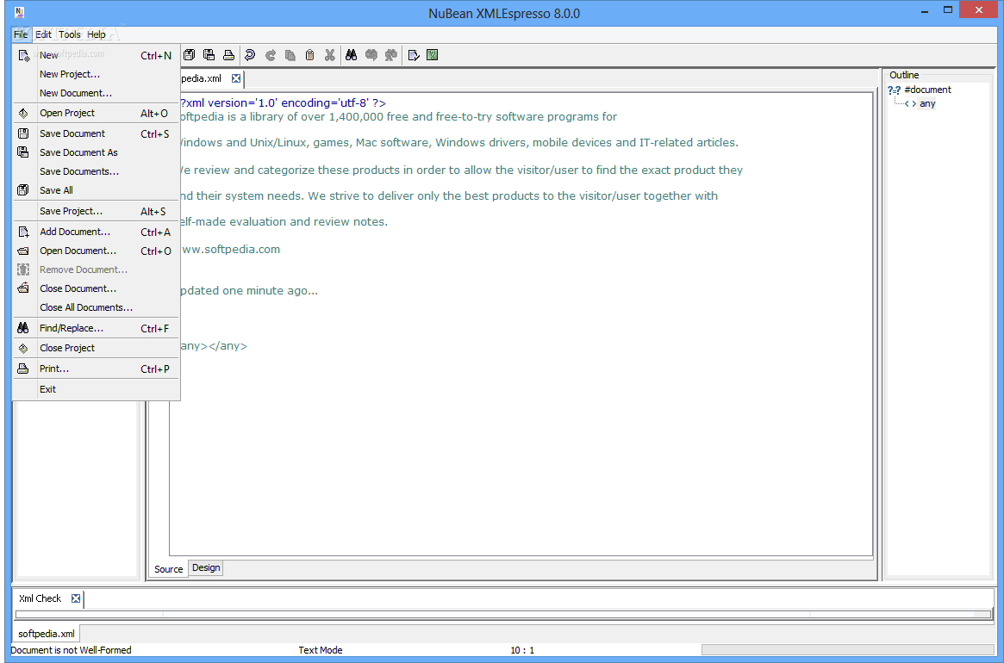This screenshot has width=1004, height=663.
Task: Open the Help menu
Action: [97, 34]
